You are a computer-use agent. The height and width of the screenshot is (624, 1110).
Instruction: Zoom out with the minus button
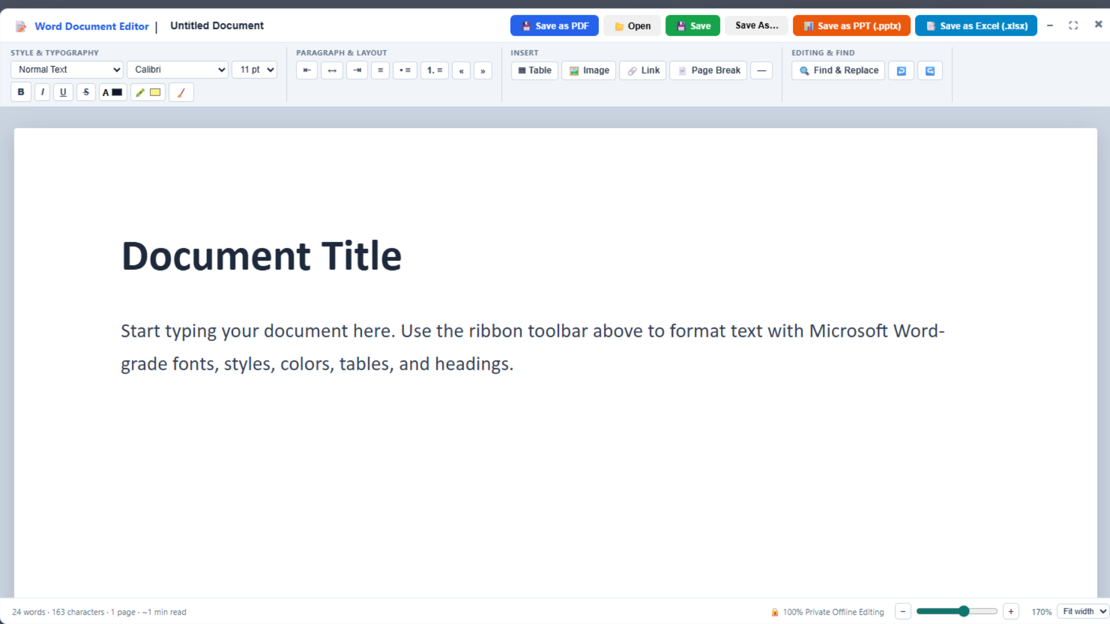pyautogui.click(x=903, y=611)
